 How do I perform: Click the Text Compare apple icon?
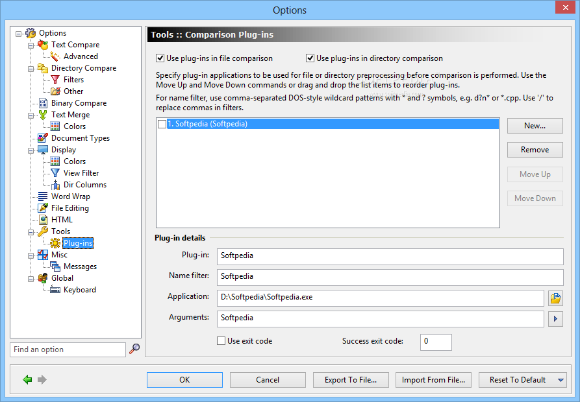pos(43,45)
